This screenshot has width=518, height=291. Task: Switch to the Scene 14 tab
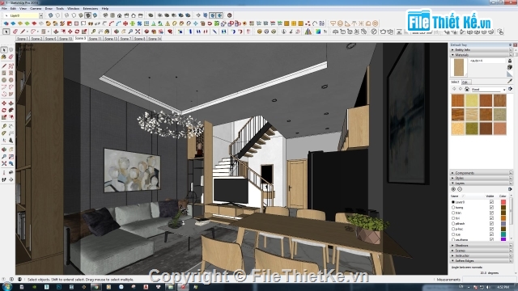tap(155, 39)
